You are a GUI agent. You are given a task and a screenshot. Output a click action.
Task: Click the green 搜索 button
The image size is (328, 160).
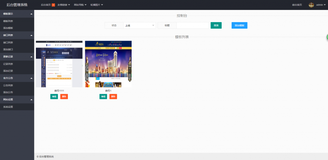216,25
